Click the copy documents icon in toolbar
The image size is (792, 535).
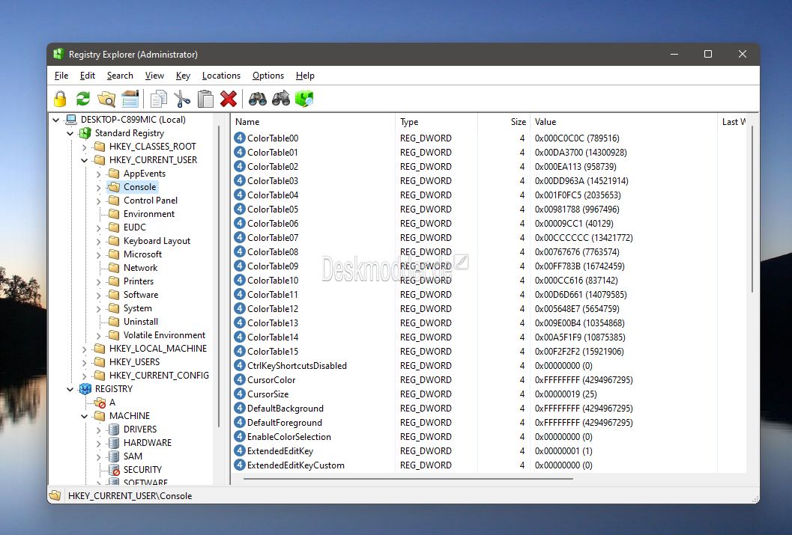point(159,99)
